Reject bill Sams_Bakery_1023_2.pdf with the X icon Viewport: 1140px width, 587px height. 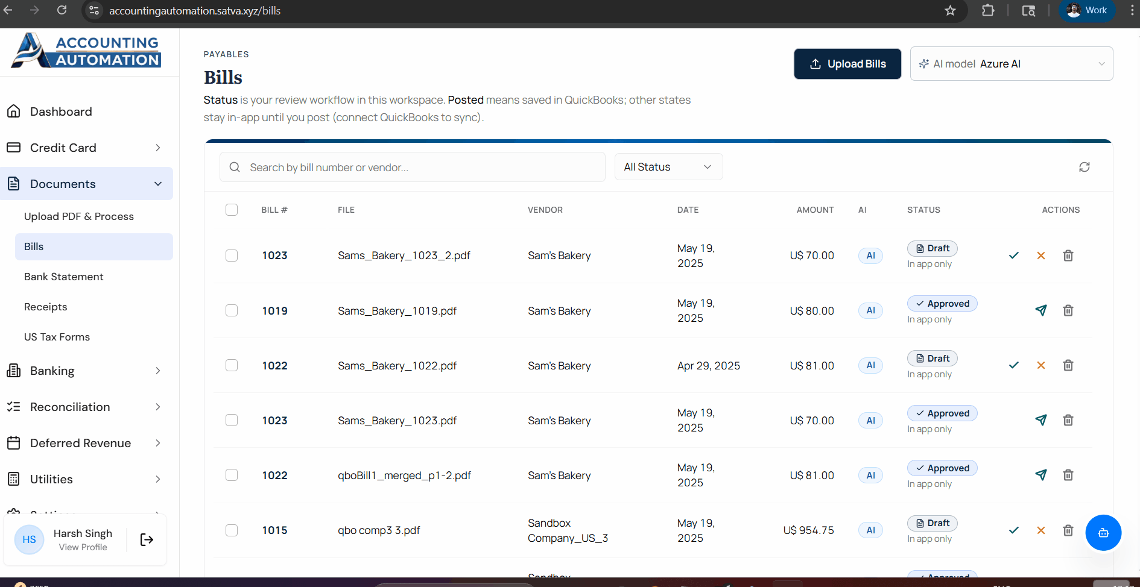(1041, 256)
